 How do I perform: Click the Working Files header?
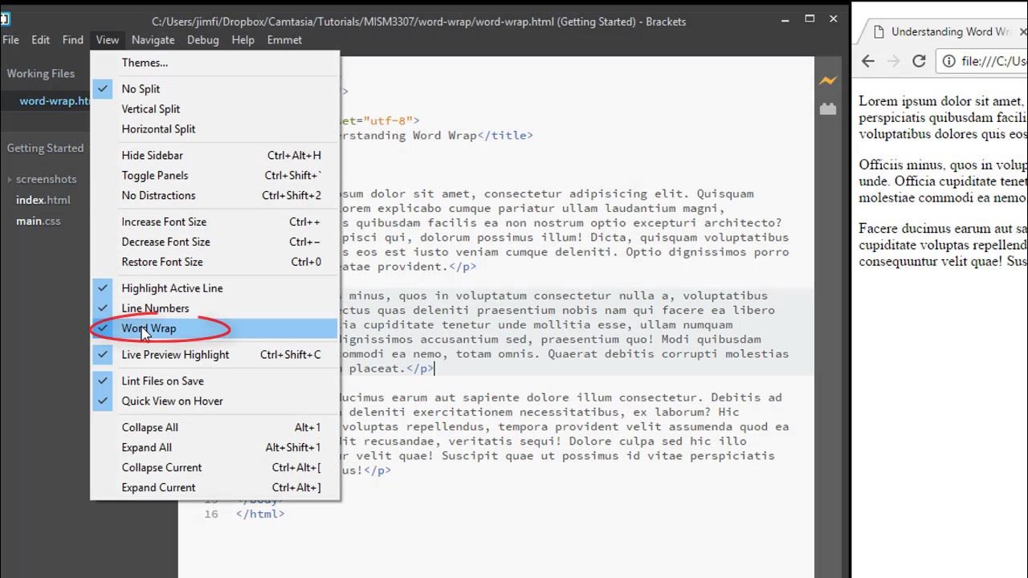(x=41, y=73)
